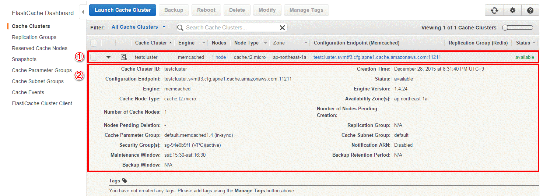
Task: Click the Nodes column header
Action: click(219, 43)
